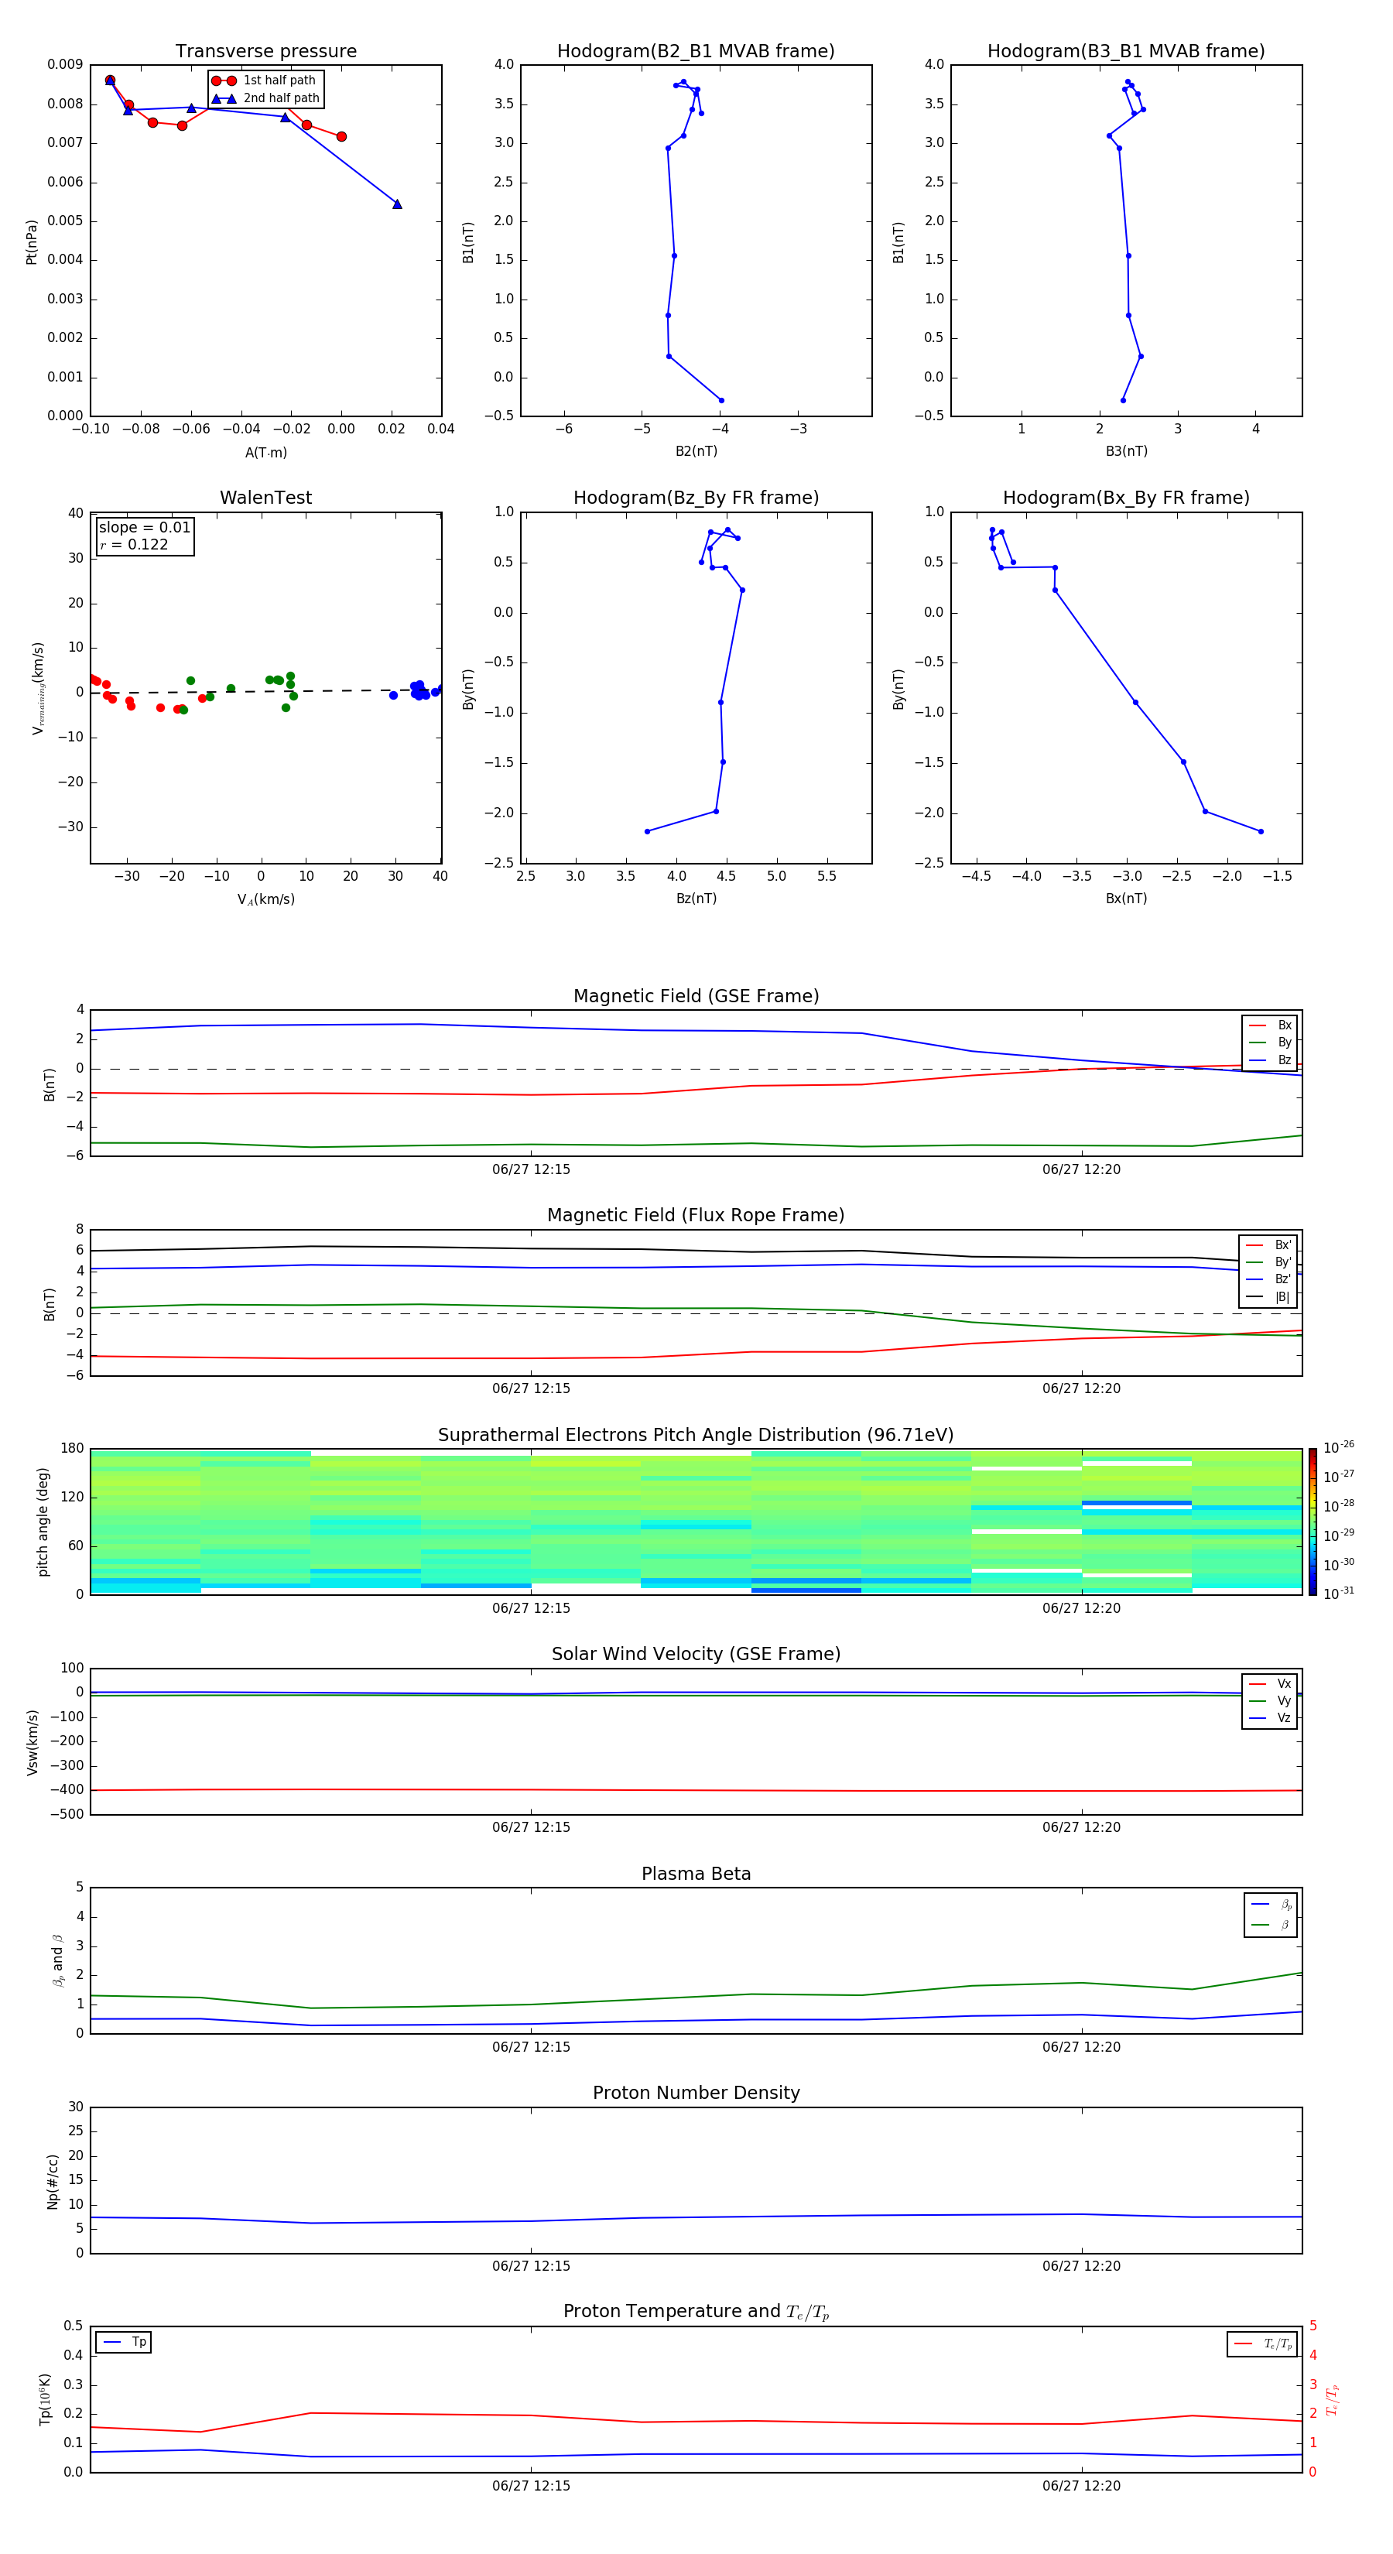Click the Vy legend entry in velocity panel
The image size is (1393, 2554).
point(1270,1701)
